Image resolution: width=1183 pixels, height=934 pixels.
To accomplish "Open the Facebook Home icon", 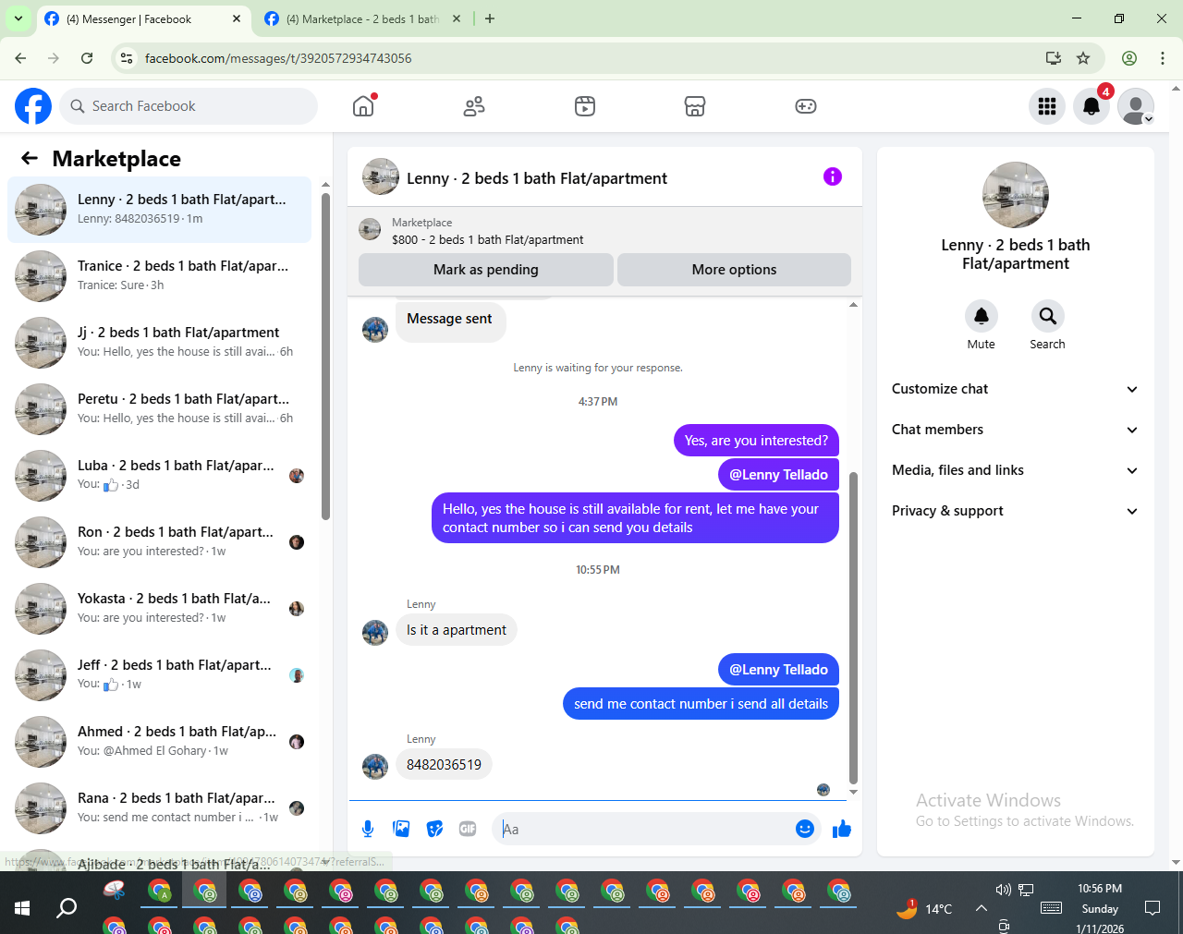I will coord(363,106).
